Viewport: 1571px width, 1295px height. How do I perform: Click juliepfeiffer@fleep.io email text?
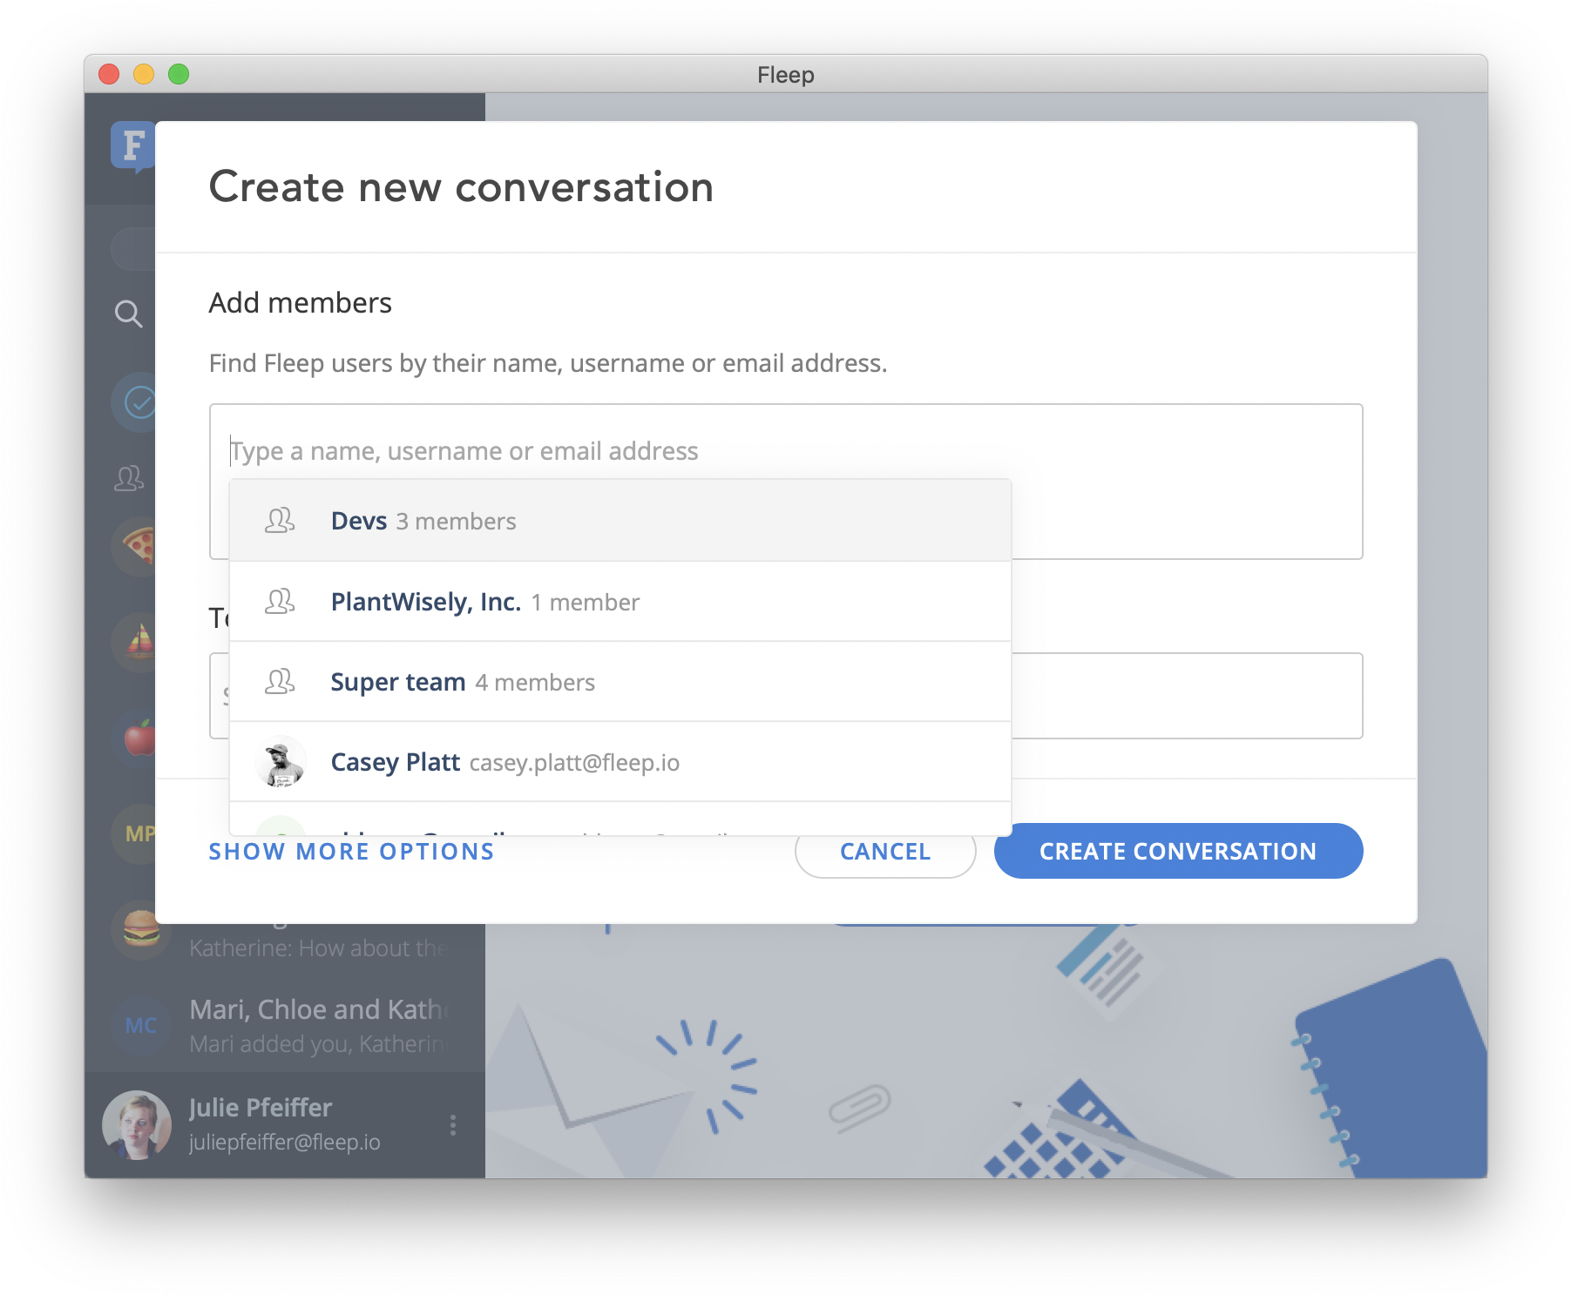point(285,1142)
